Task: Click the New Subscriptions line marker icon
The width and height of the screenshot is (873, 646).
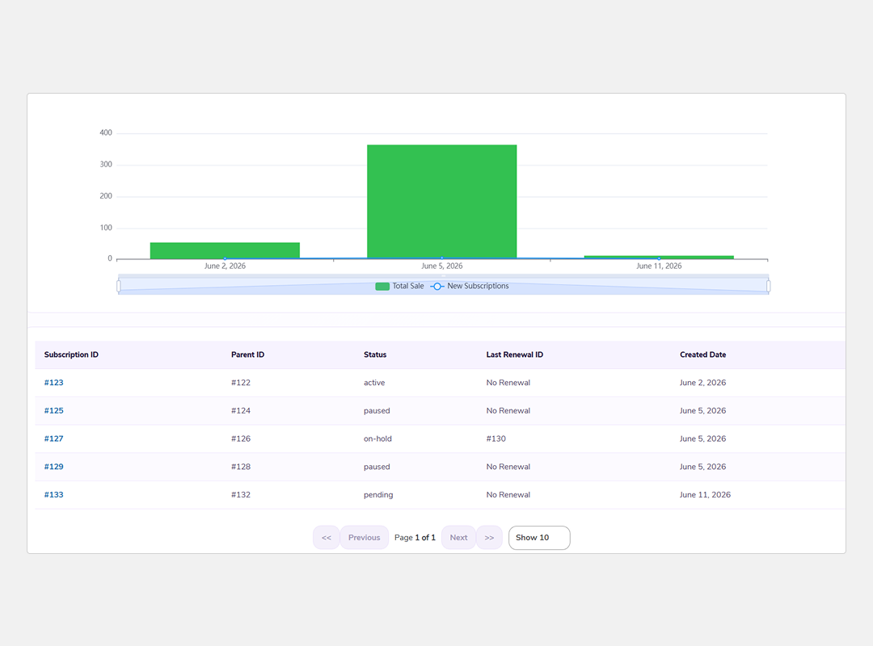Action: click(x=437, y=286)
